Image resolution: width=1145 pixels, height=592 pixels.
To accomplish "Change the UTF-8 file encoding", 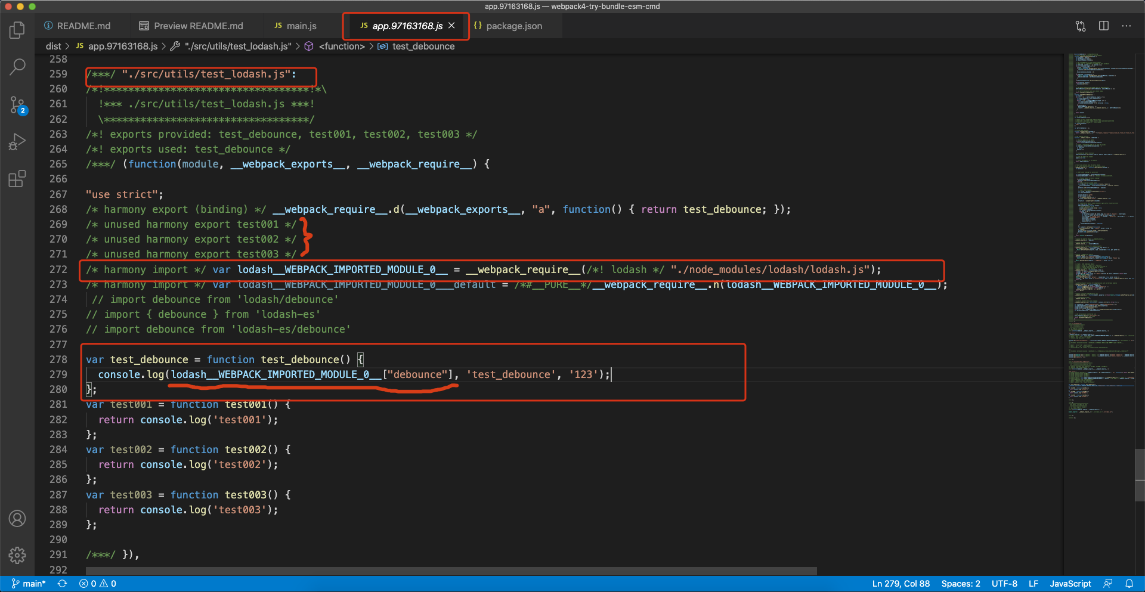I will (1004, 584).
